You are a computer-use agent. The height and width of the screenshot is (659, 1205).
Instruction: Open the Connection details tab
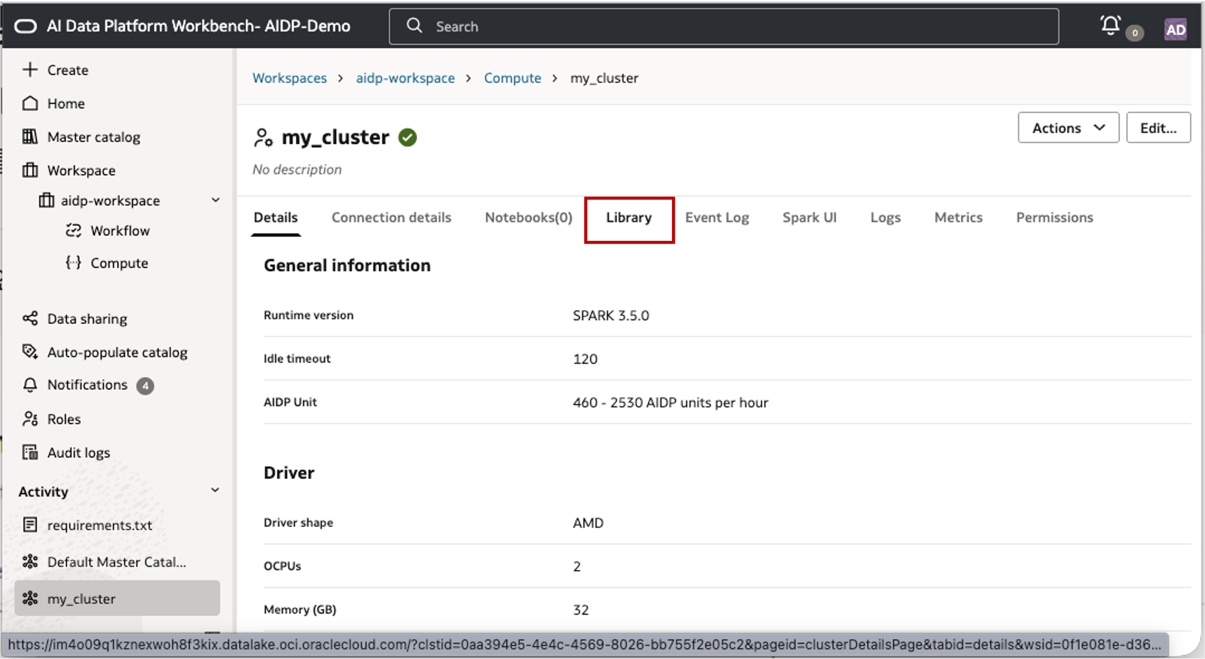tap(391, 218)
